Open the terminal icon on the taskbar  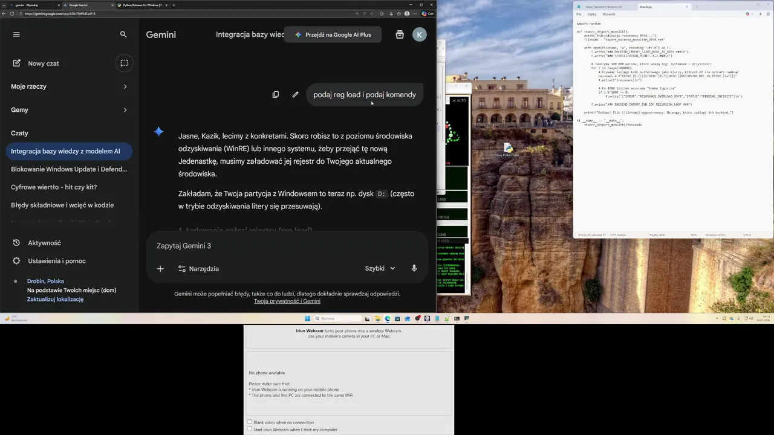pyautogui.click(x=457, y=318)
